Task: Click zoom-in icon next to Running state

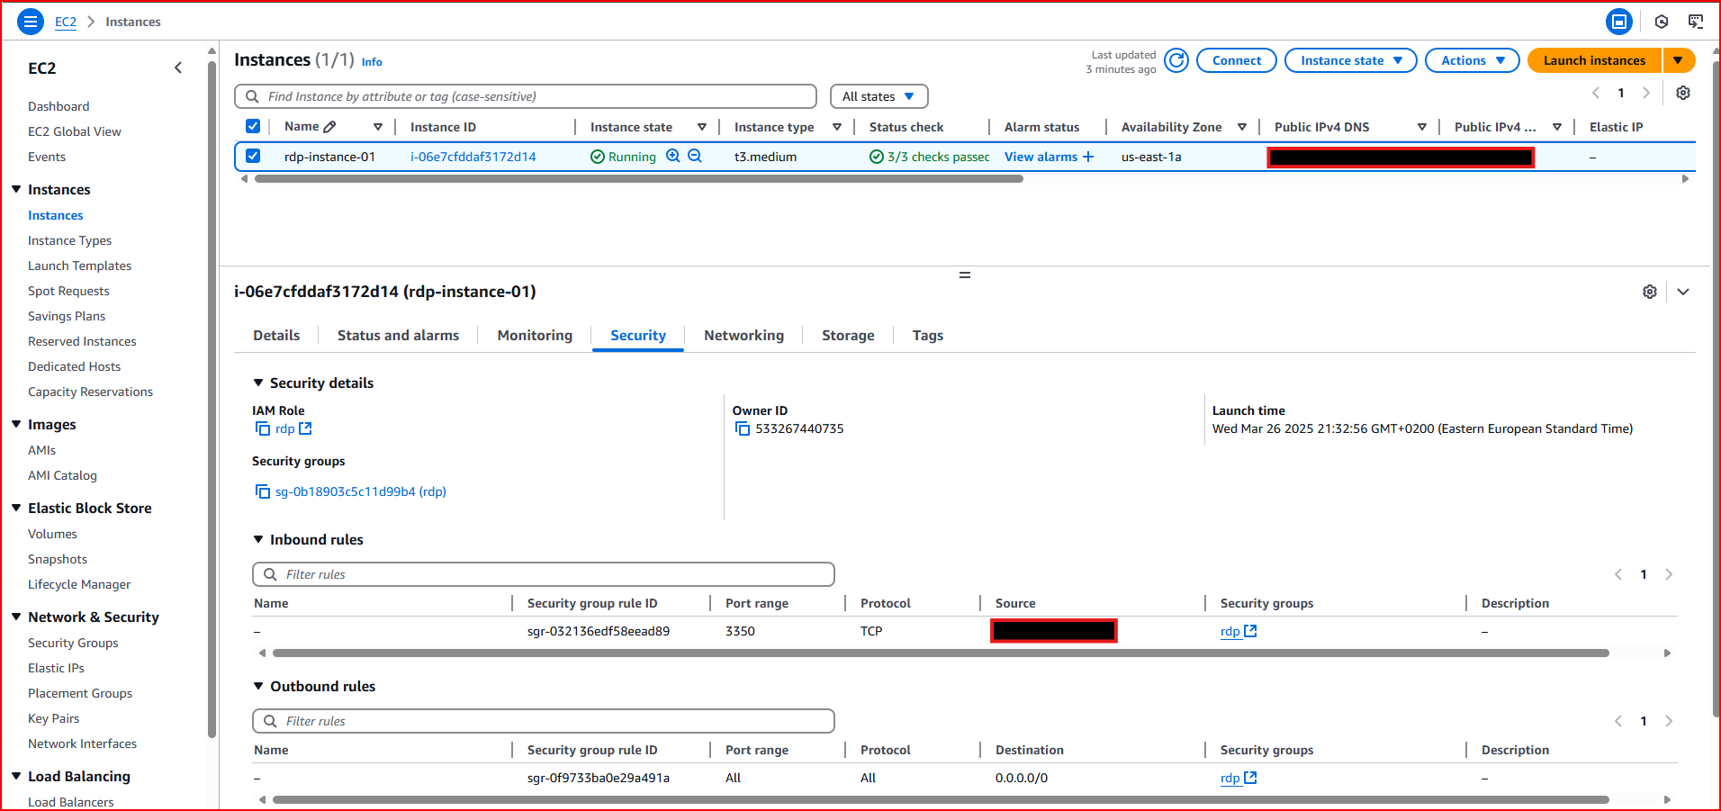Action: [x=672, y=156]
